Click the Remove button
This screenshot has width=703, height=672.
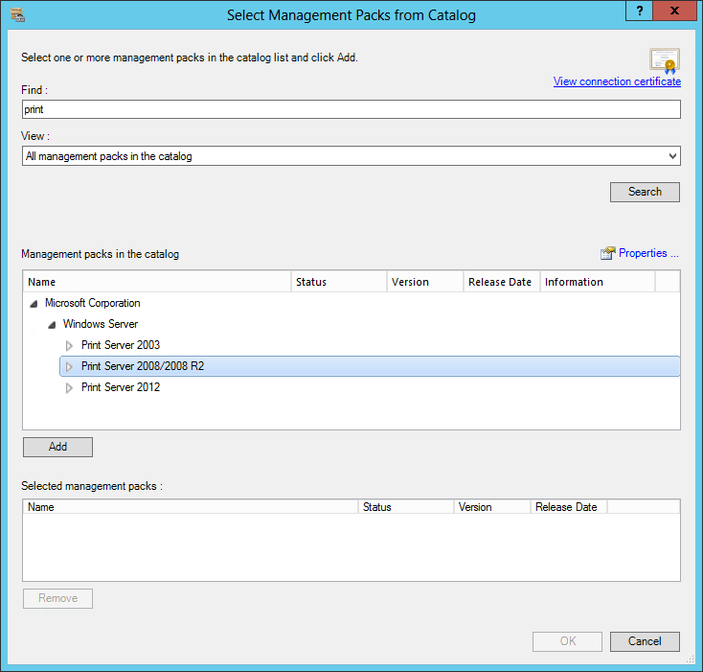pyautogui.click(x=57, y=598)
